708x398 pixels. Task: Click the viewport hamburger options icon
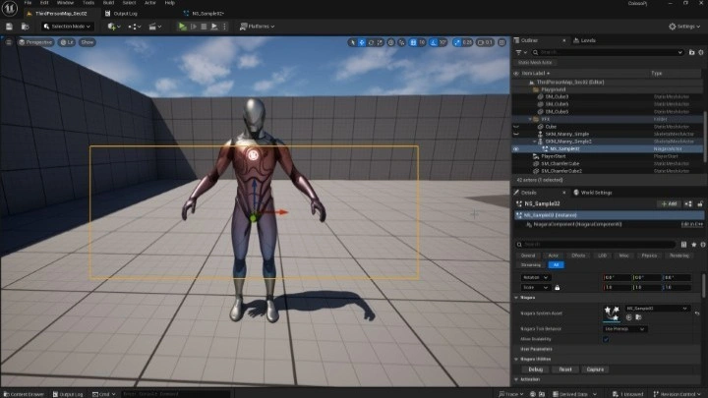click(x=8, y=43)
